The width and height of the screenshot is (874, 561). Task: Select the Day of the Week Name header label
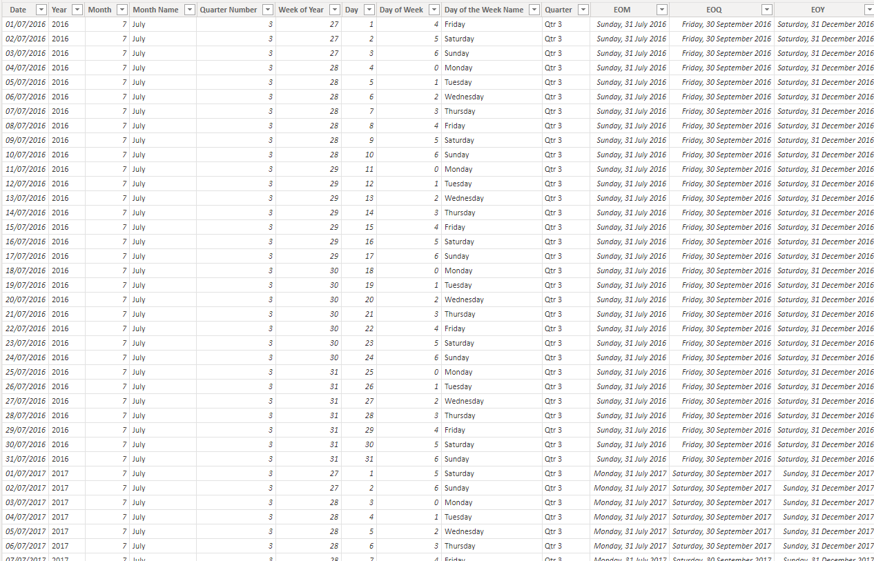click(484, 10)
